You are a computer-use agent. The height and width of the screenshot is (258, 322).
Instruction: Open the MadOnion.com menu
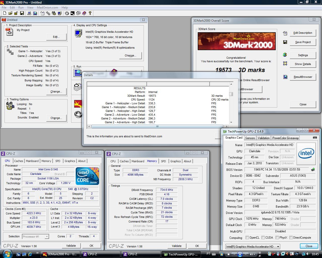47,8
